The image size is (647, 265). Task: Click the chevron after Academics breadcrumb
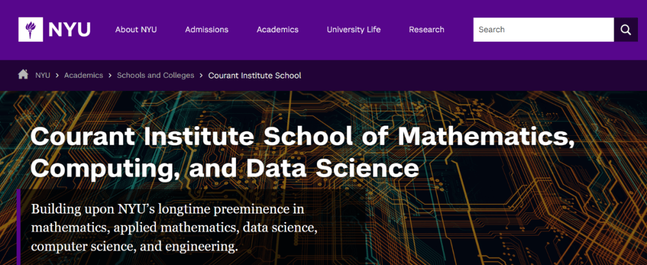[x=110, y=75]
